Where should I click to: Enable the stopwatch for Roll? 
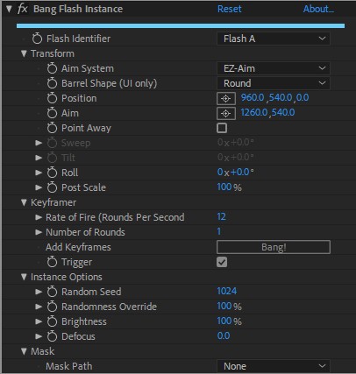coord(52,173)
